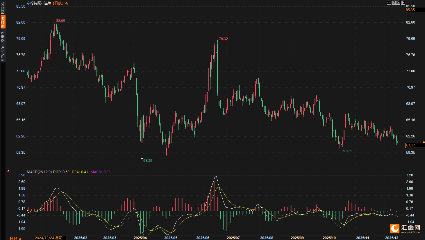Viewport: 425px width, 240px height.
Task: Click the 2025/11 date on the time axis
Action: point(362,238)
